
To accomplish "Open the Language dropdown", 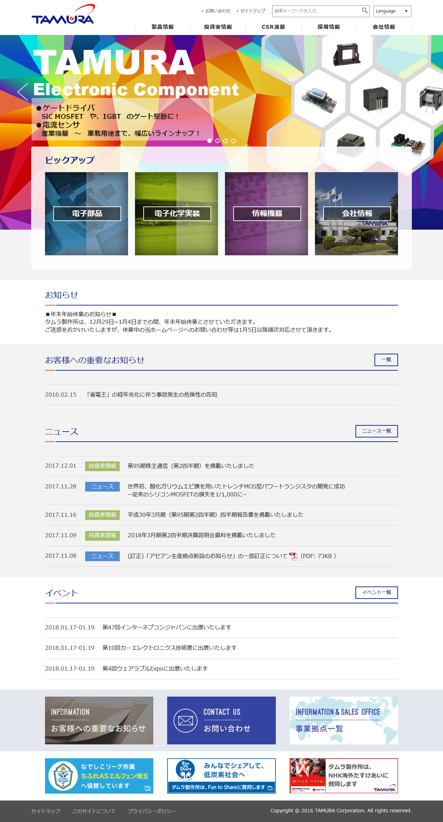I will (392, 11).
